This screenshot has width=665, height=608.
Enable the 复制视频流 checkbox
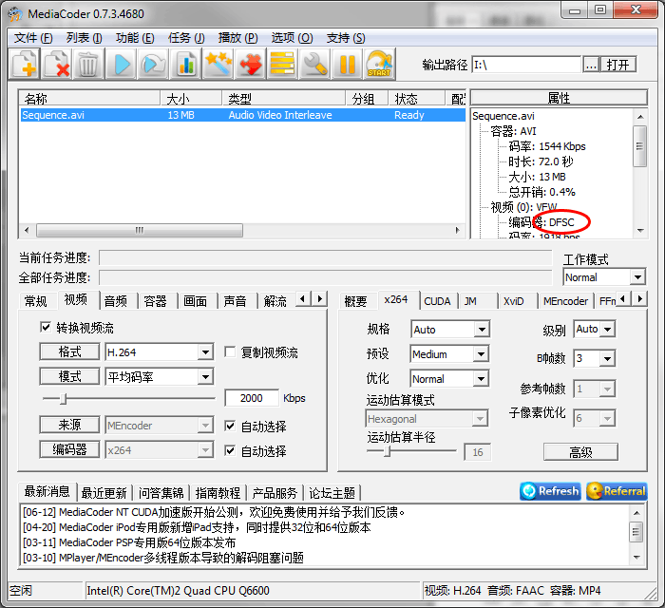pyautogui.click(x=230, y=351)
